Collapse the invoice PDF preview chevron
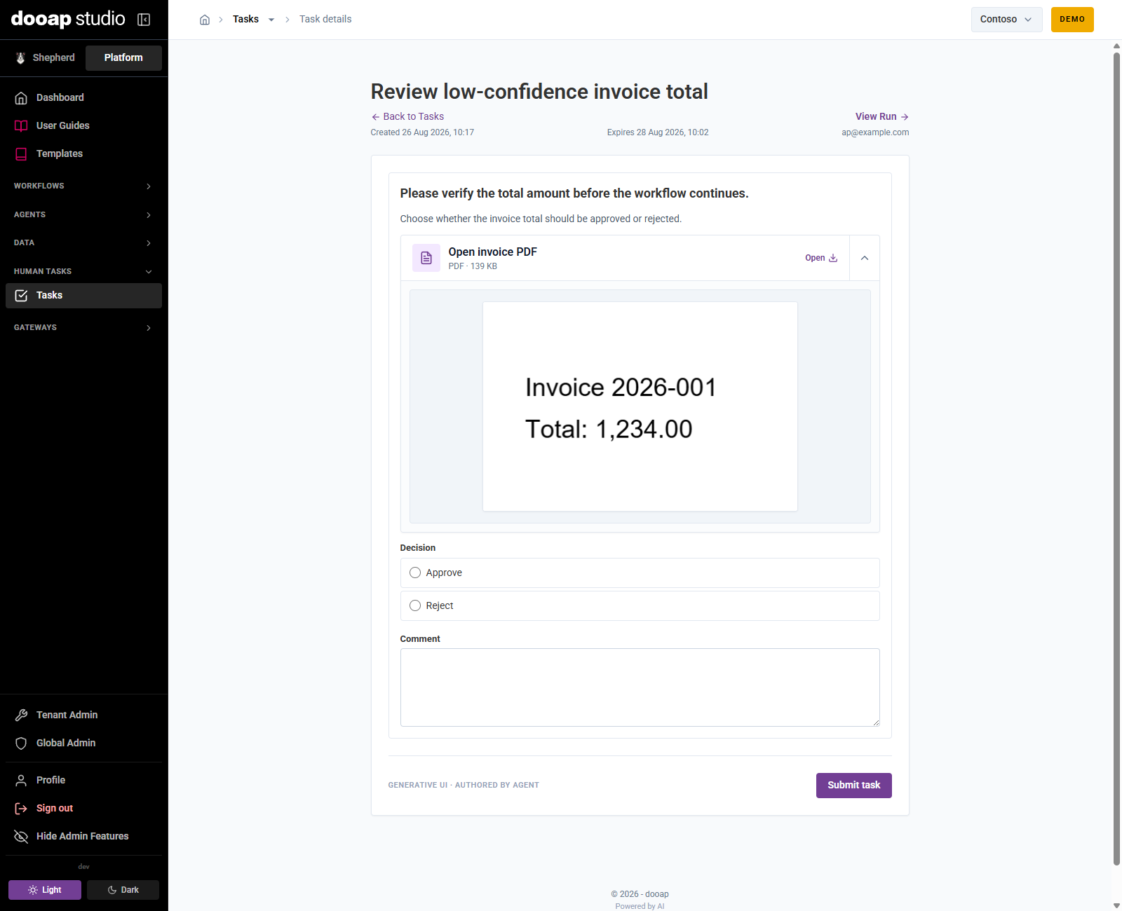1122x911 pixels. click(x=865, y=258)
